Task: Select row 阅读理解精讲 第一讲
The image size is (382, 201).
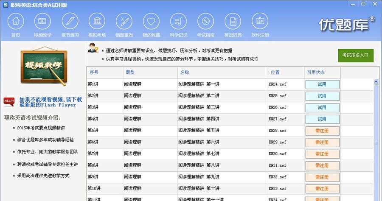Action: (x=230, y=84)
